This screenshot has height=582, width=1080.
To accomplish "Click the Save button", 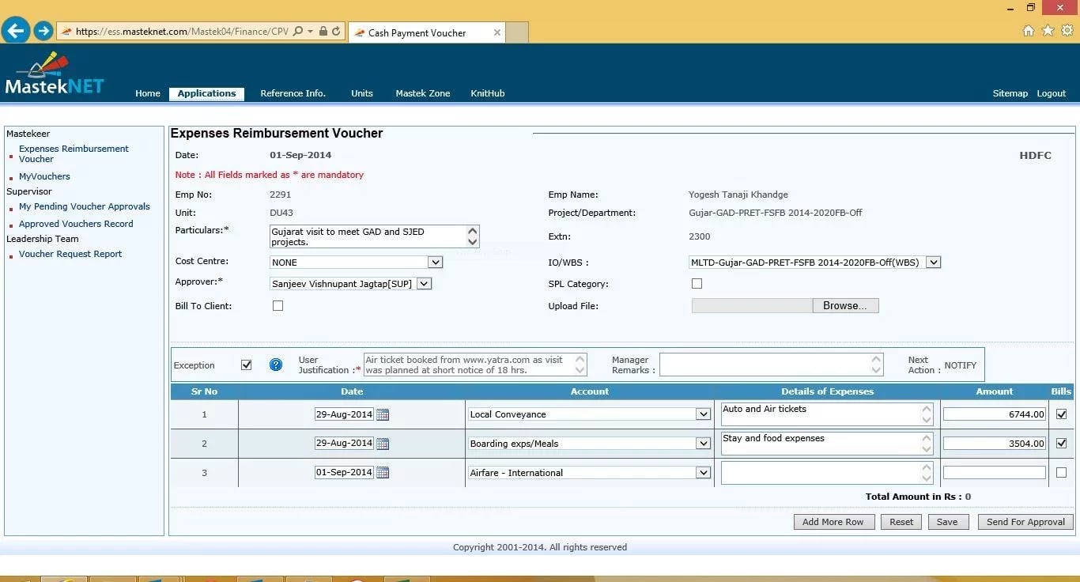I will 947,522.
